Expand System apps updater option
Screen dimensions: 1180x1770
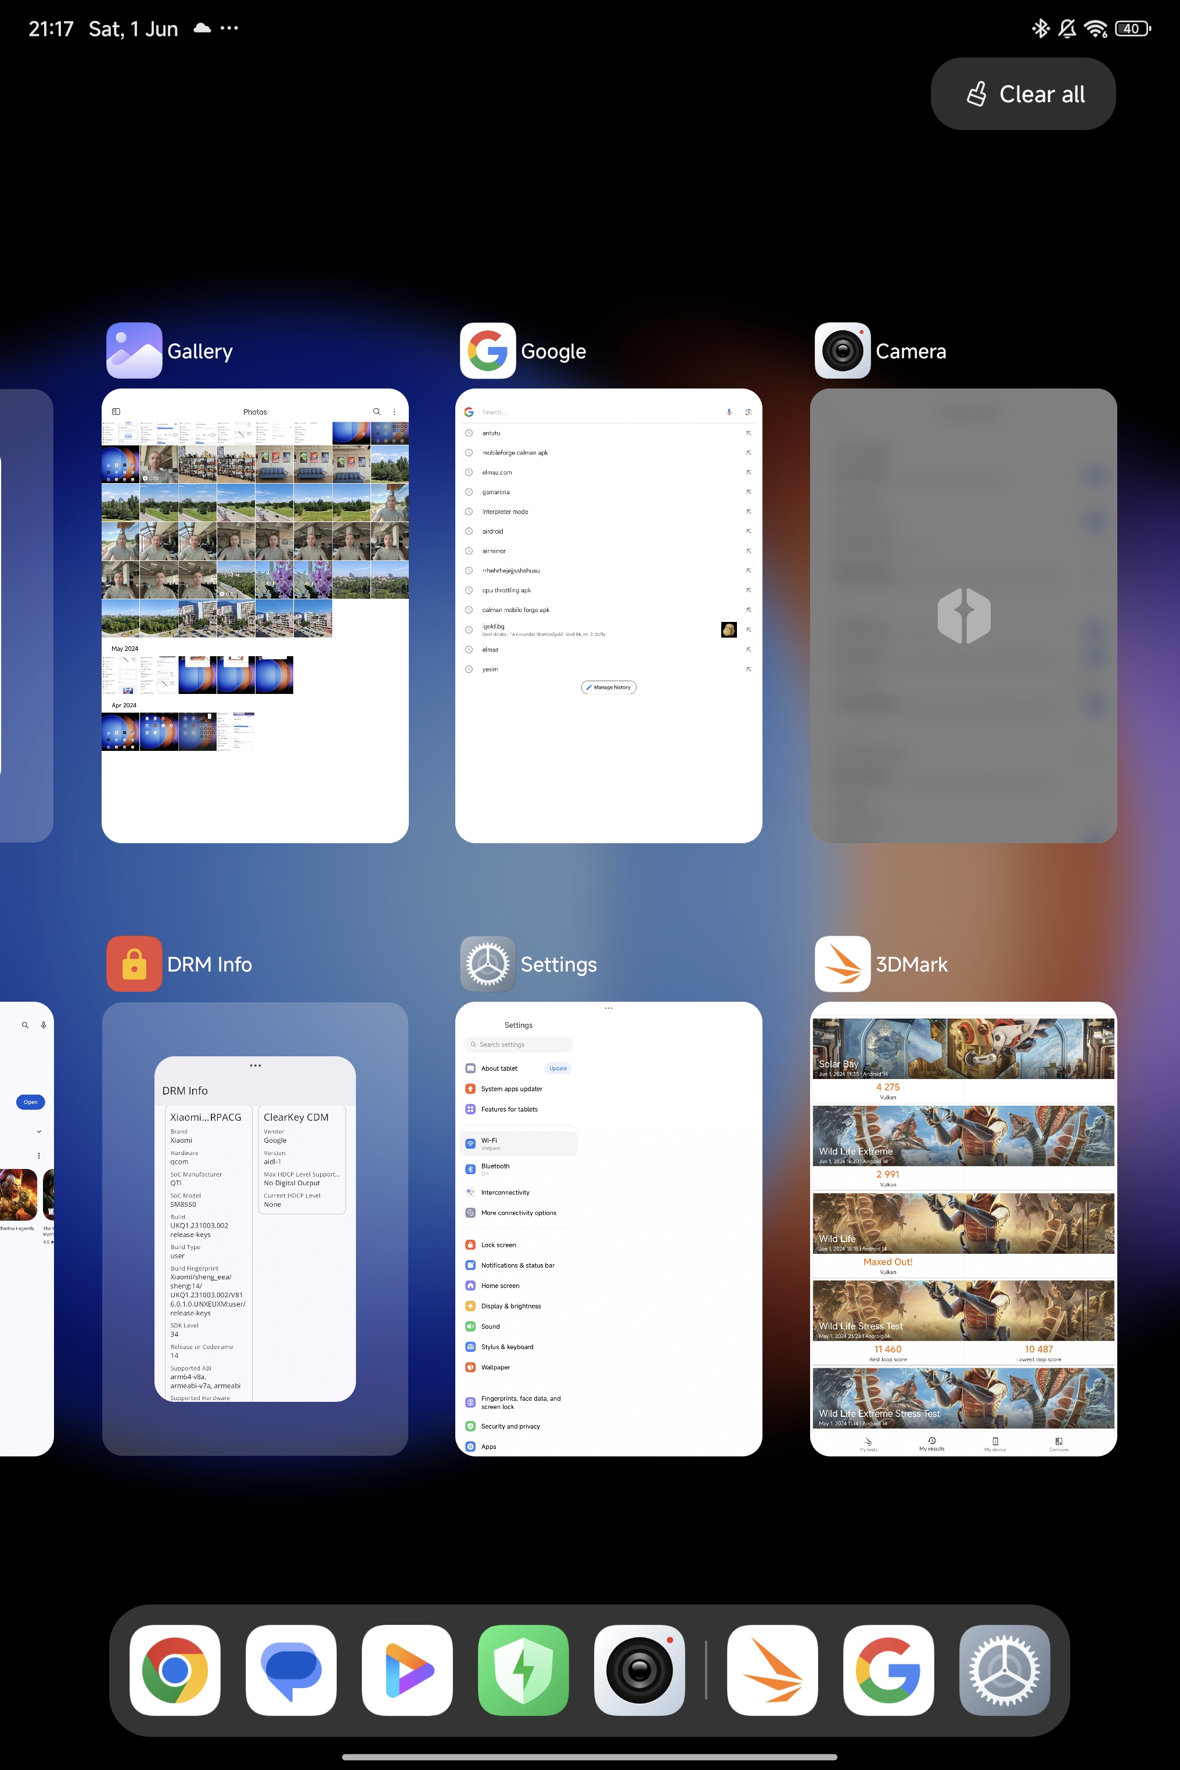517,1088
